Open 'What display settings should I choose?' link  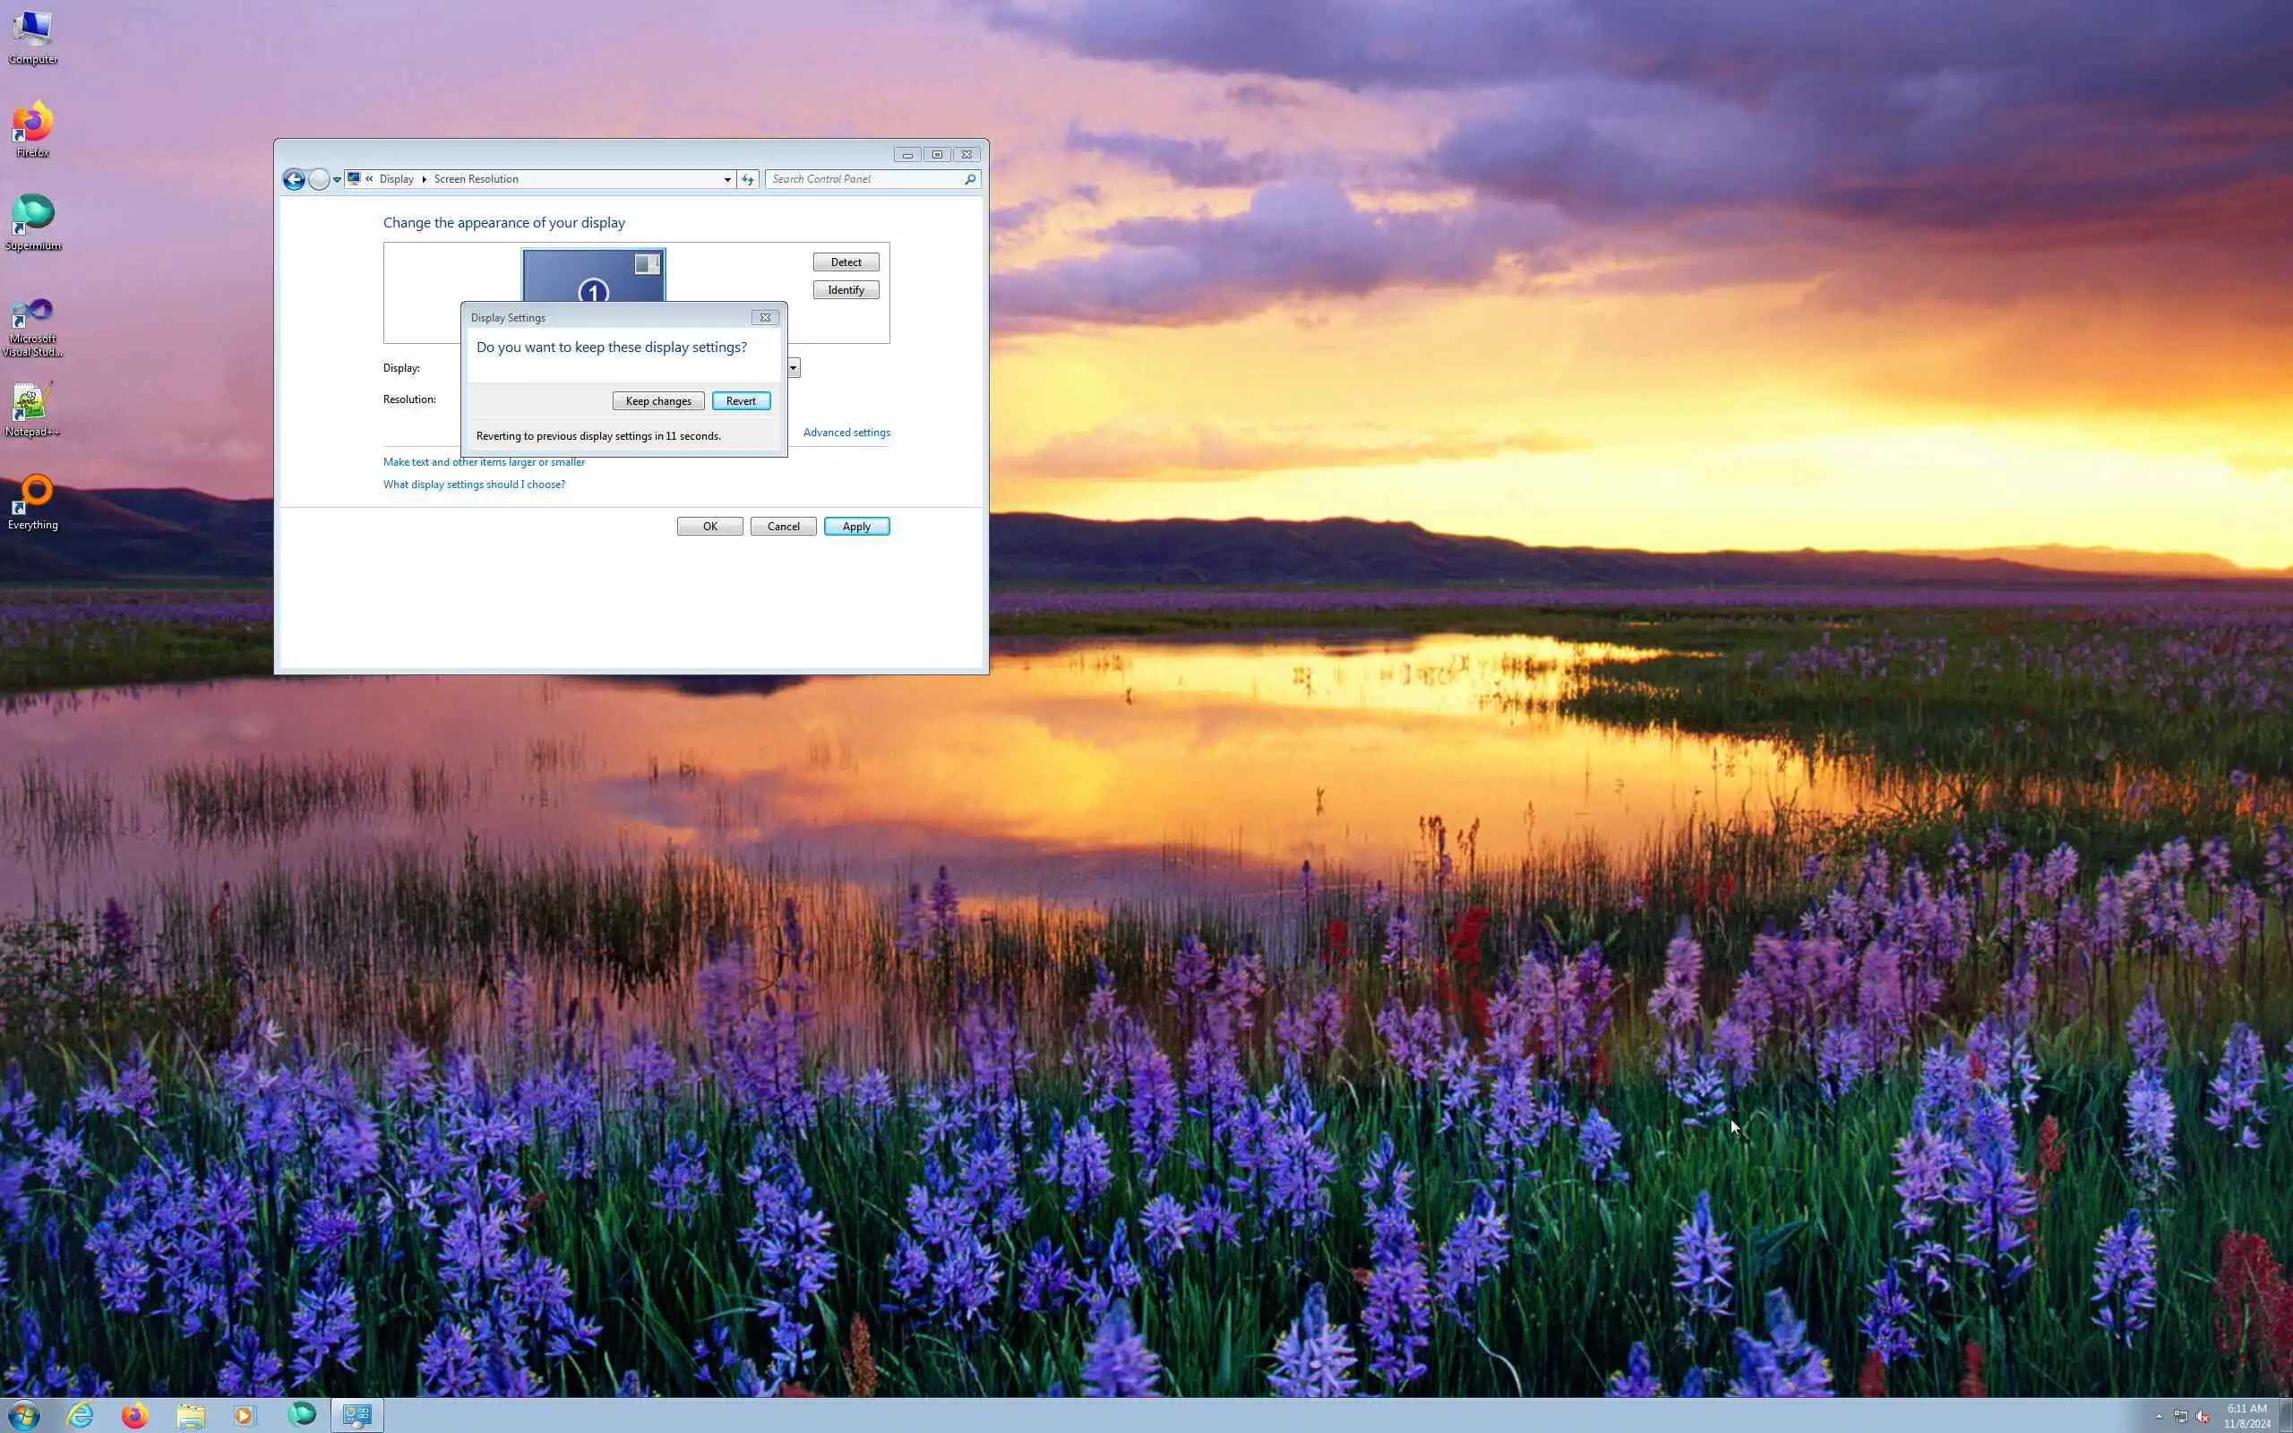(x=474, y=485)
